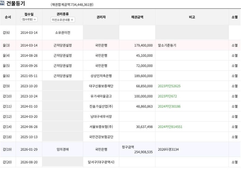241x173 pixels.
Task: Select the 소멸 column header
Action: [235, 17]
